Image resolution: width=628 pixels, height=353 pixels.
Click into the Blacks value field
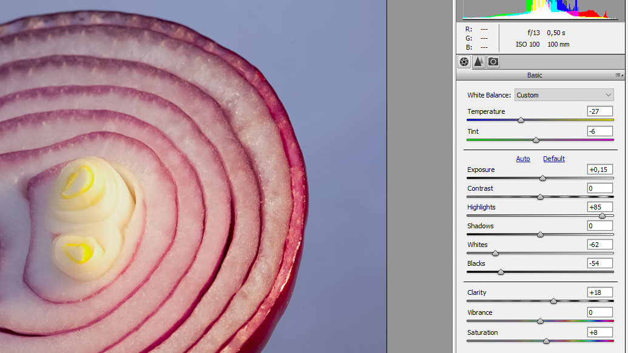(x=600, y=263)
